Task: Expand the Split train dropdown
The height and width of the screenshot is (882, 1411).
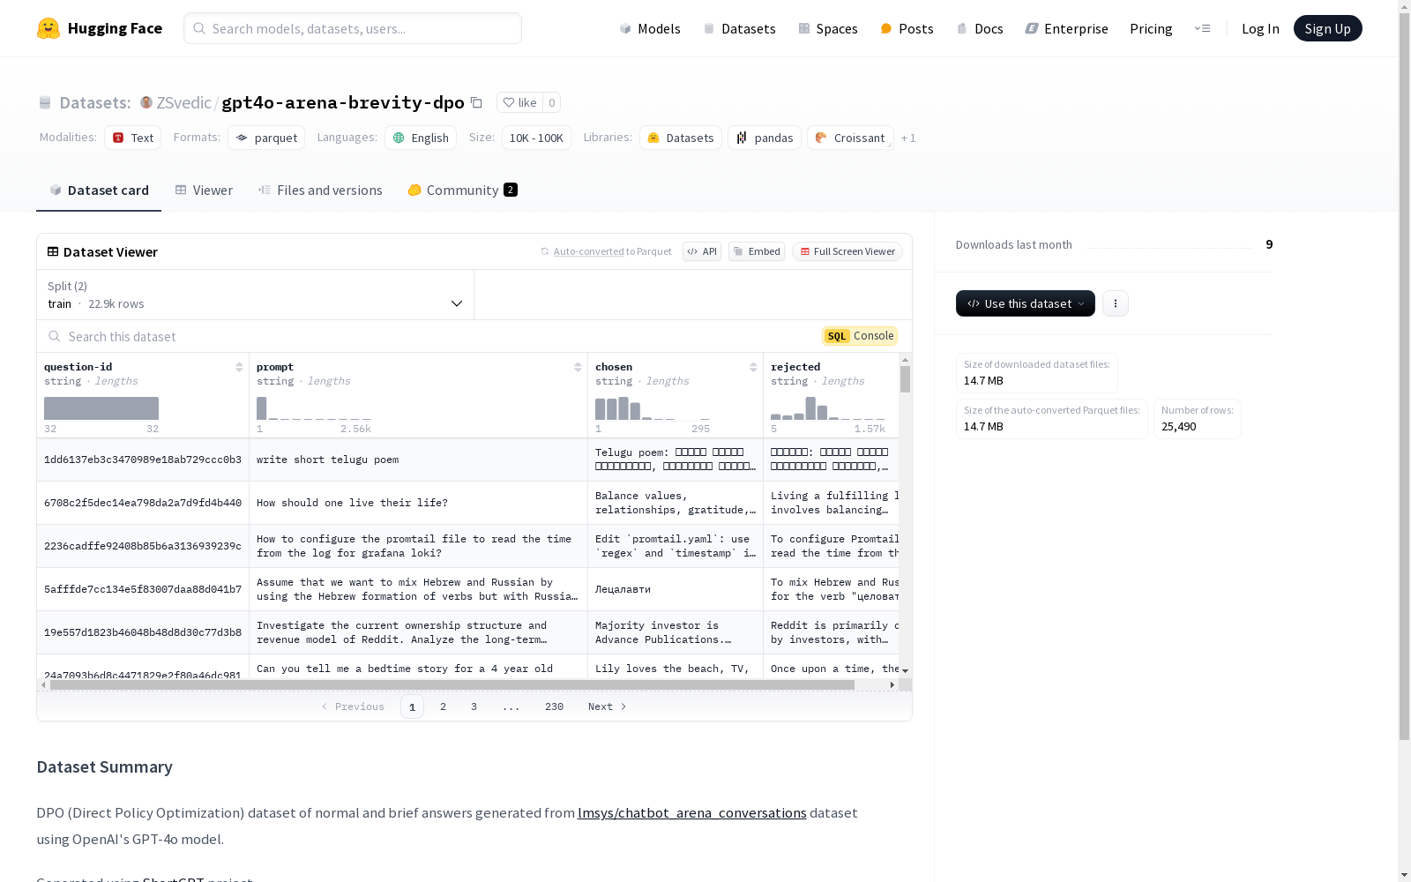Action: pyautogui.click(x=256, y=295)
